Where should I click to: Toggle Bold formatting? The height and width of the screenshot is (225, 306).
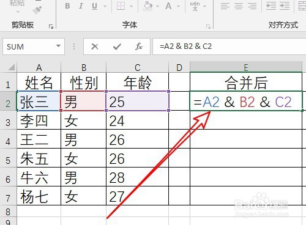pyautogui.click(x=67, y=6)
